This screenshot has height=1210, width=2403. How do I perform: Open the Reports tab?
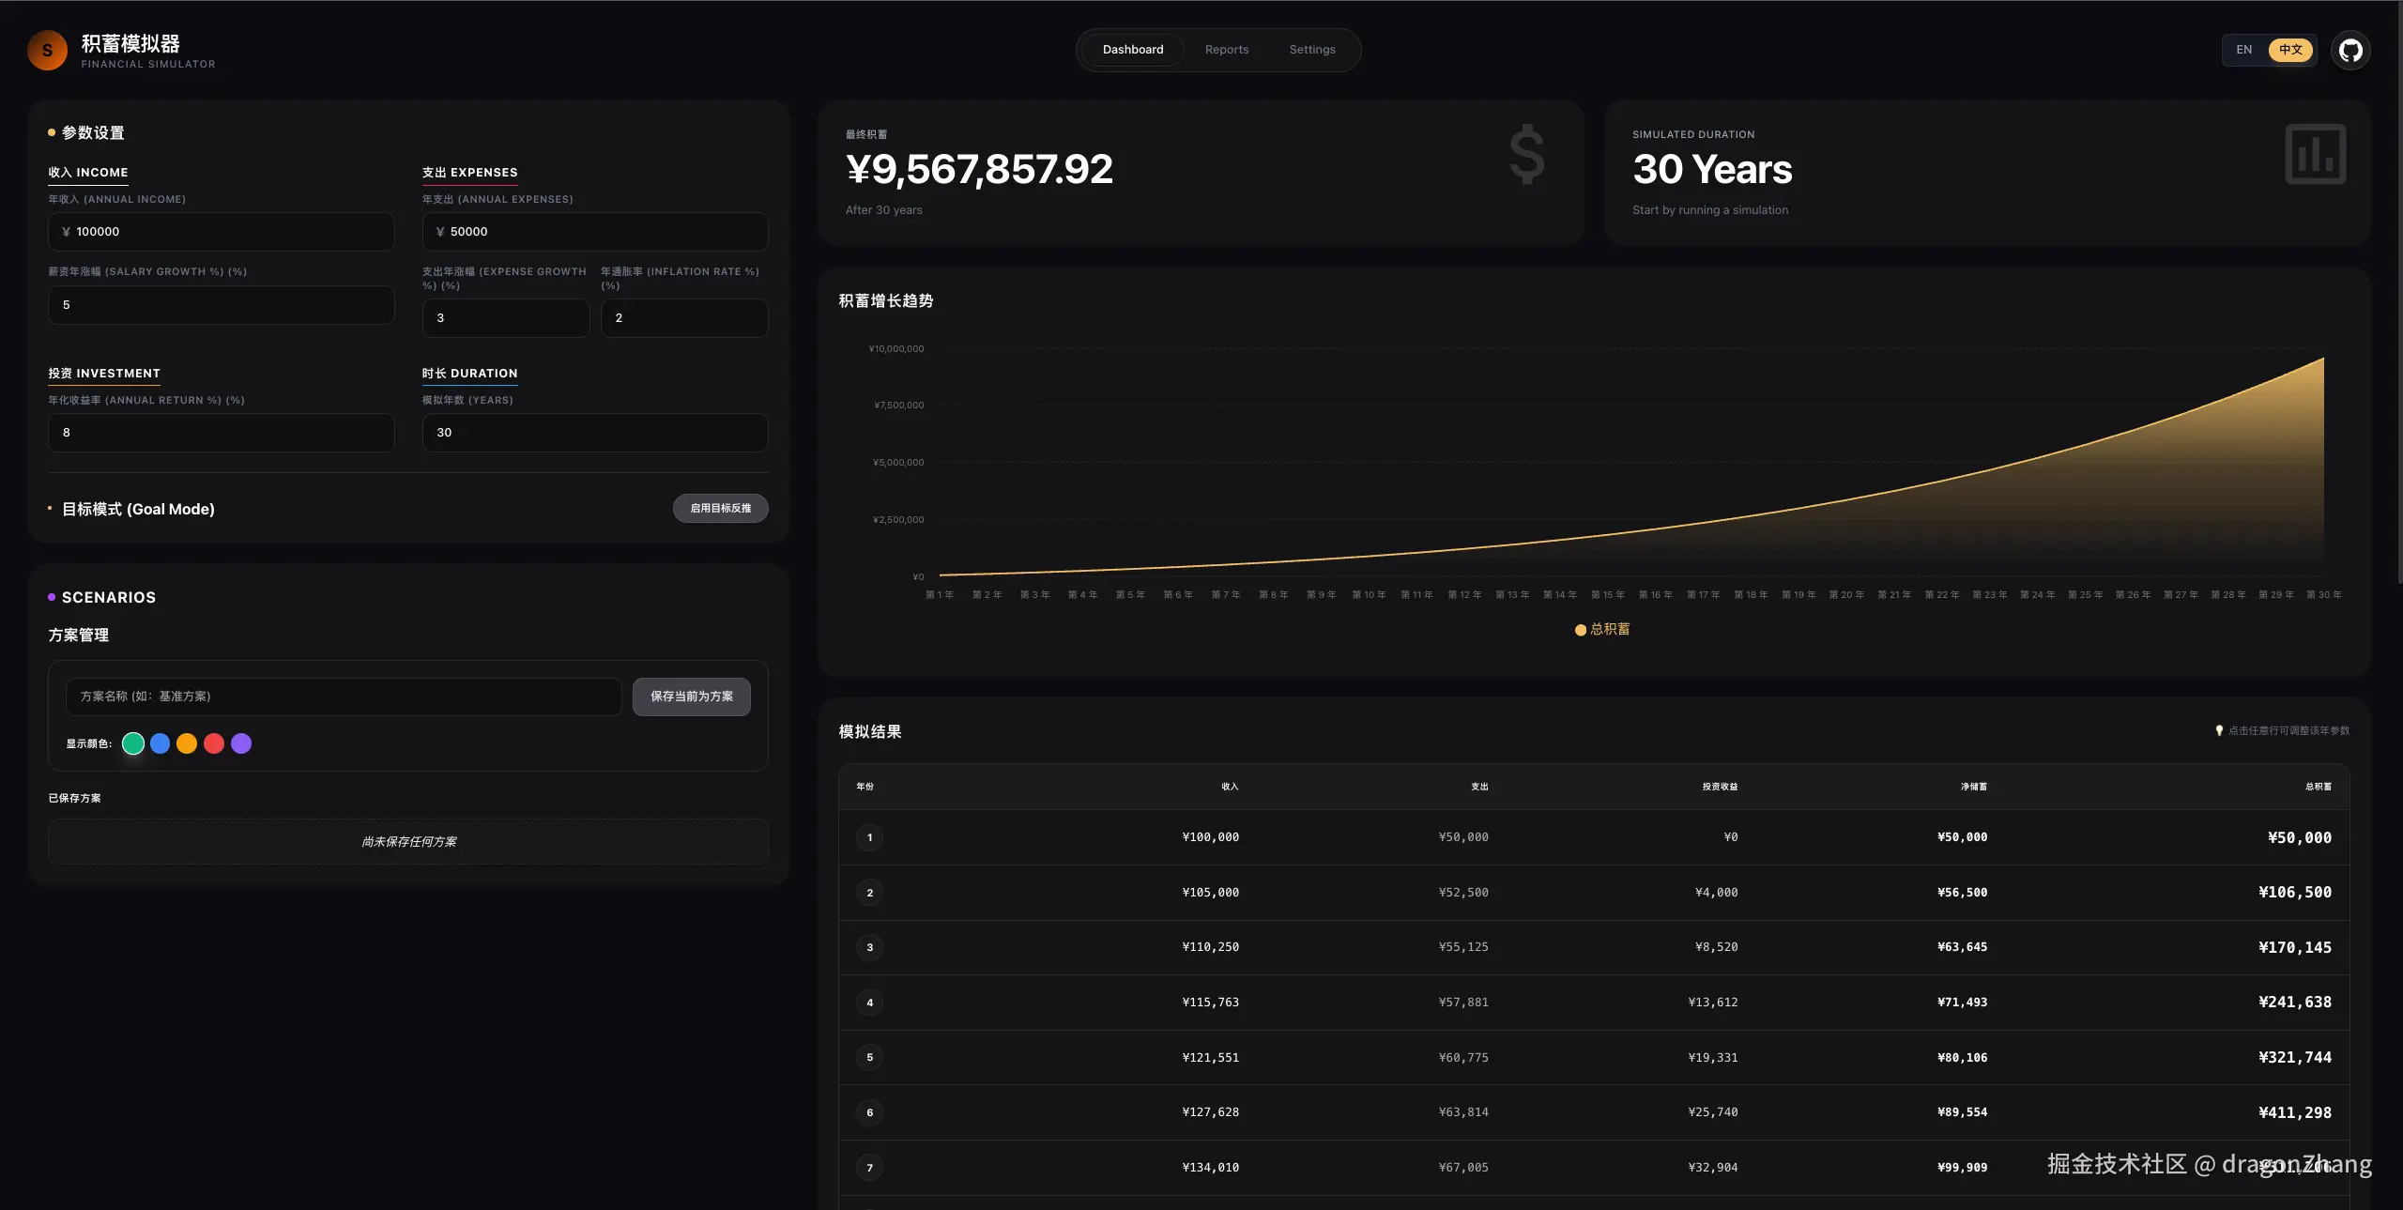pos(1226,50)
